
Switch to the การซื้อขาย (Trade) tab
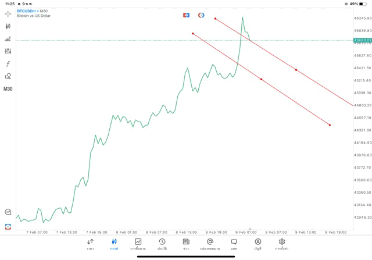point(138,244)
